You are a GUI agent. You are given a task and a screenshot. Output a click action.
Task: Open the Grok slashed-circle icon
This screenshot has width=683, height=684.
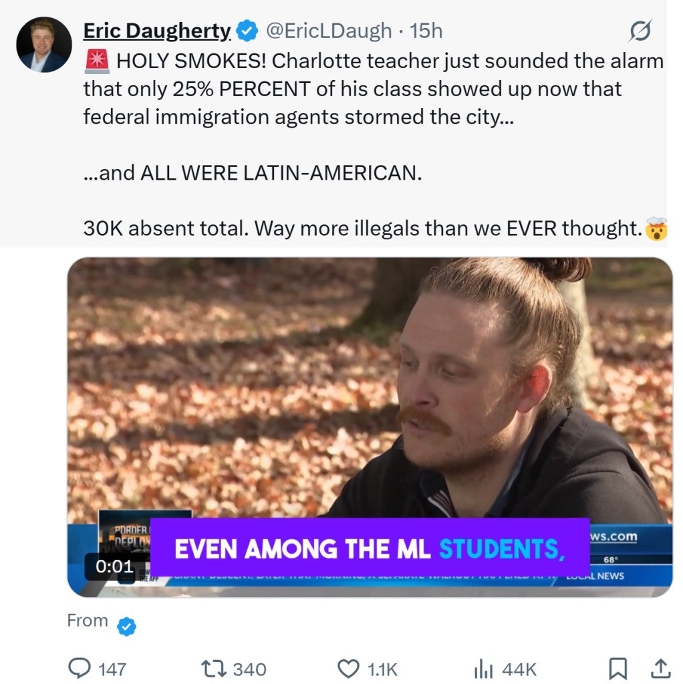(640, 31)
